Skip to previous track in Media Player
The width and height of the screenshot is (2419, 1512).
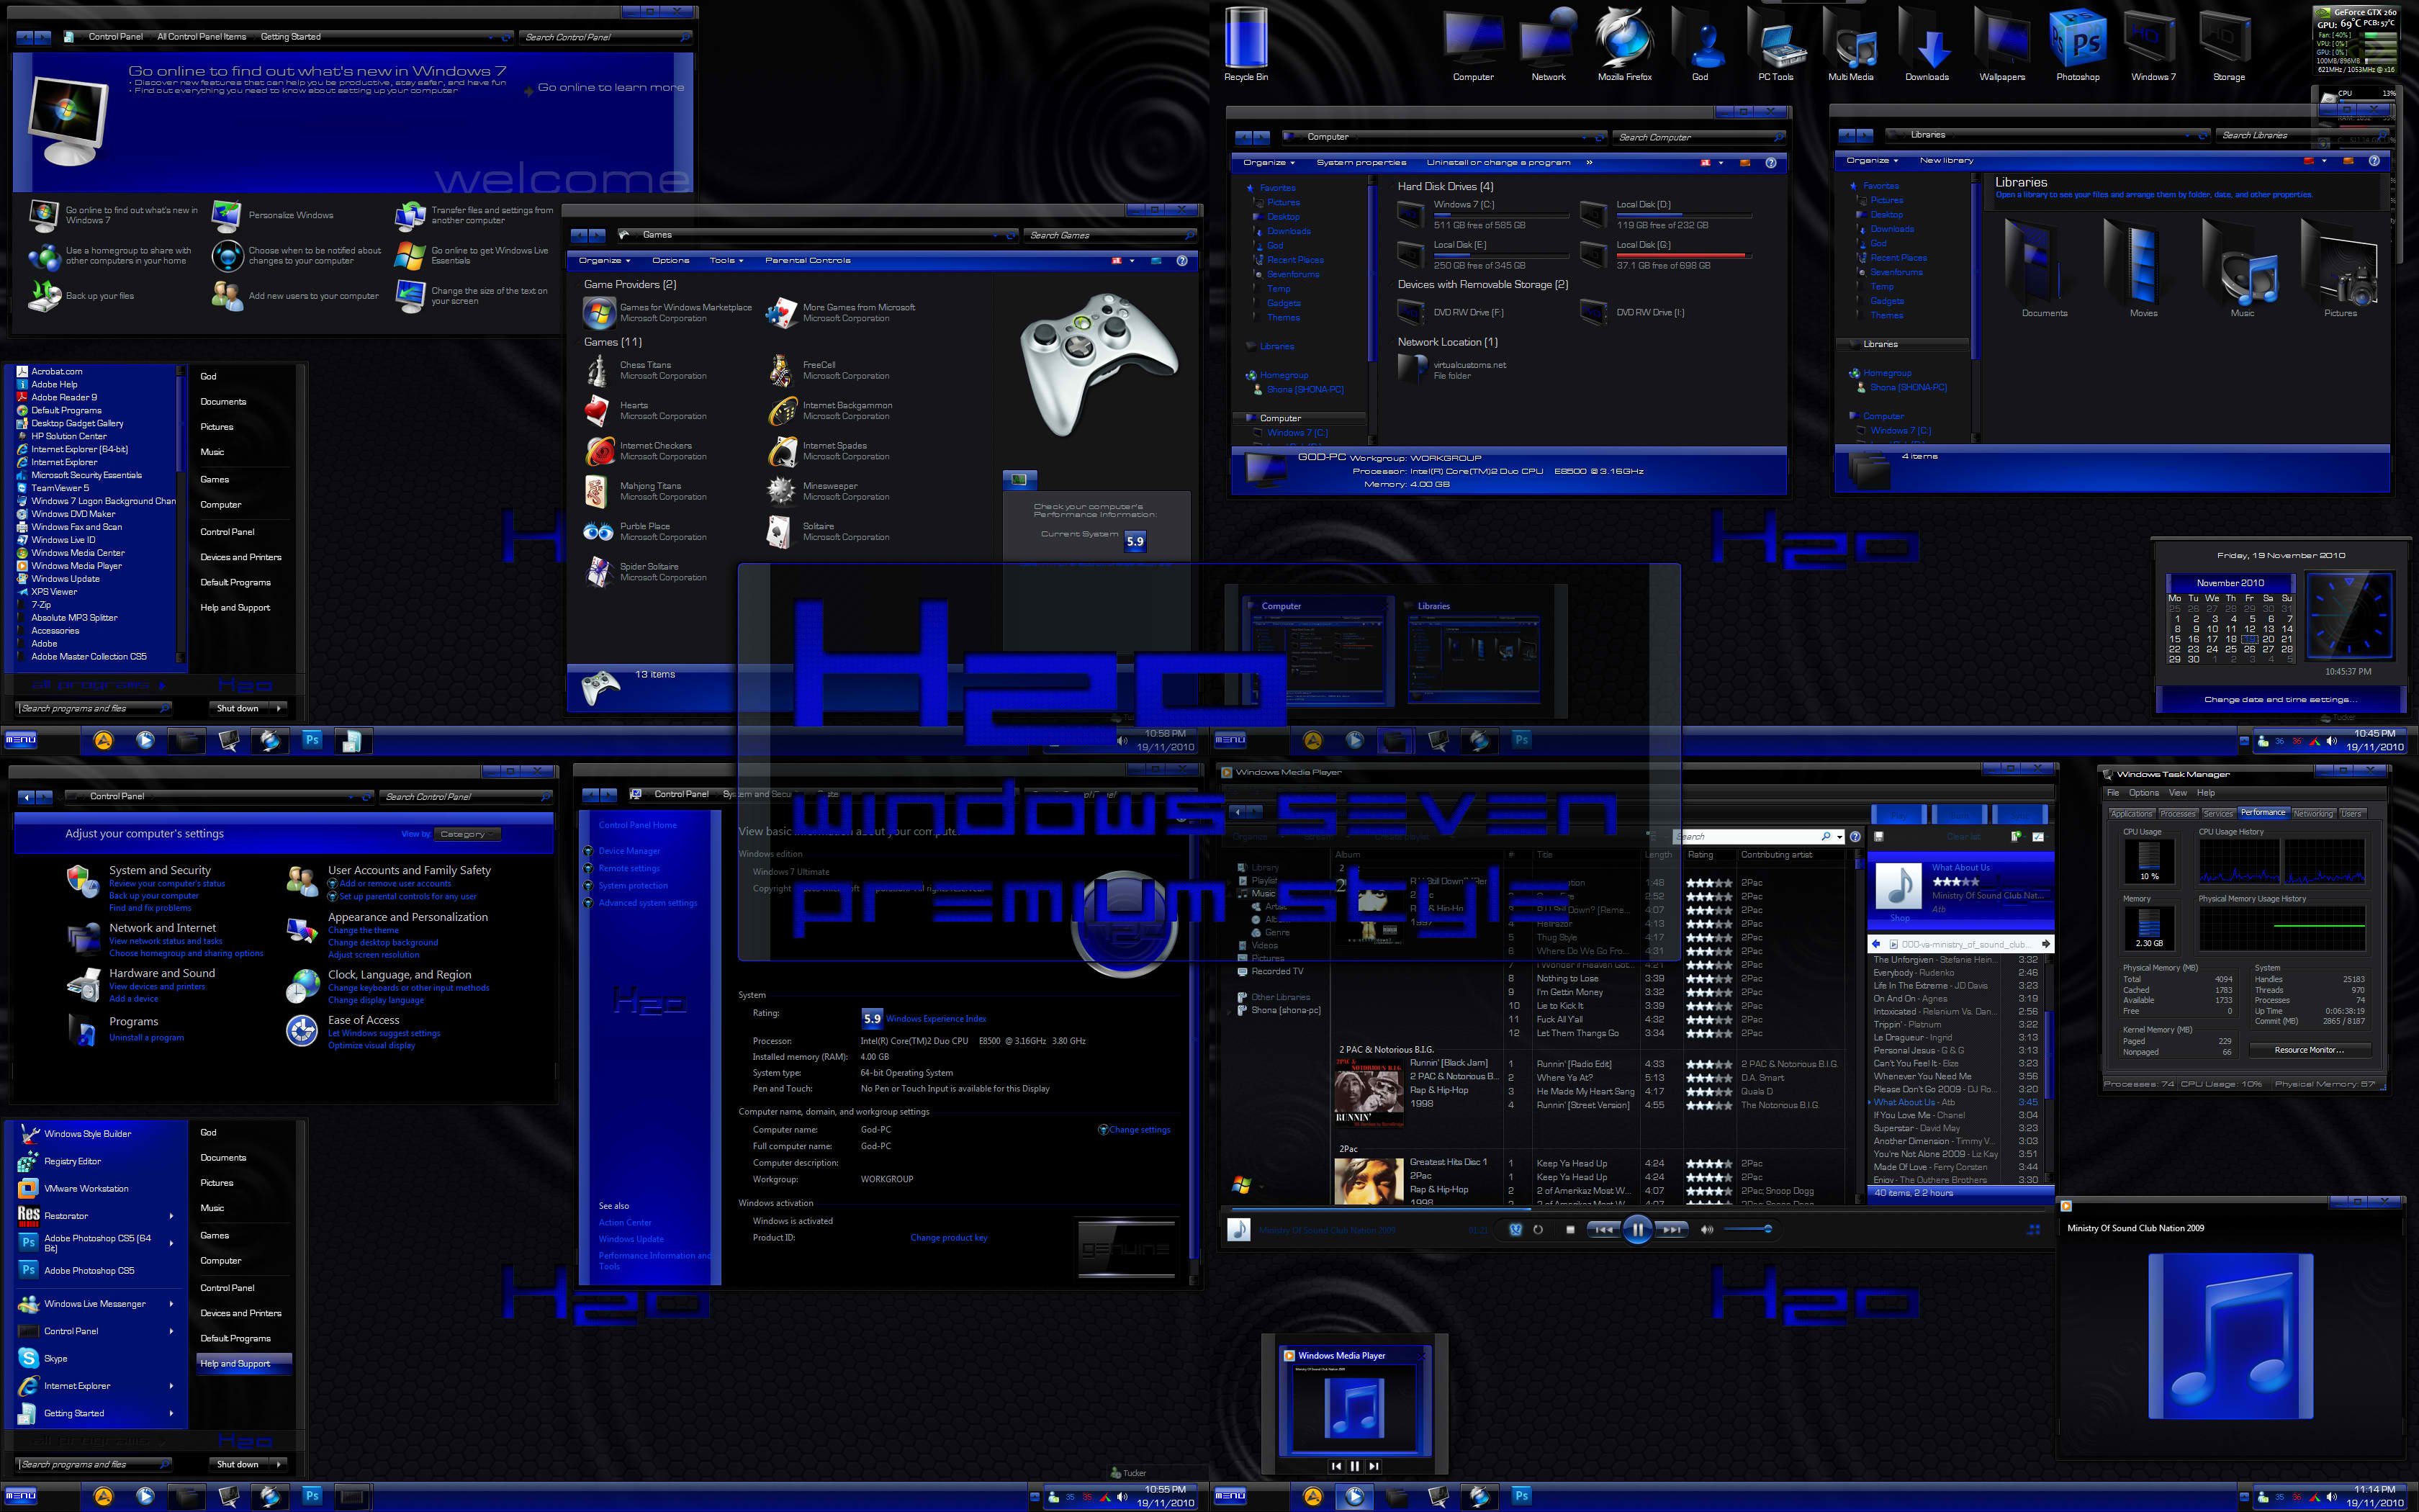click(1603, 1229)
